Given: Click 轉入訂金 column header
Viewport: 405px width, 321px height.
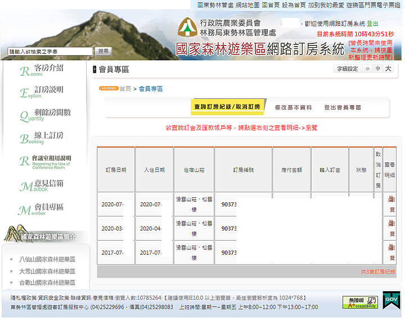Looking at the screenshot, I should (x=330, y=170).
